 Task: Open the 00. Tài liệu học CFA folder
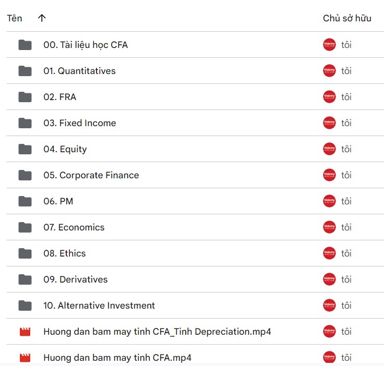coord(86,45)
